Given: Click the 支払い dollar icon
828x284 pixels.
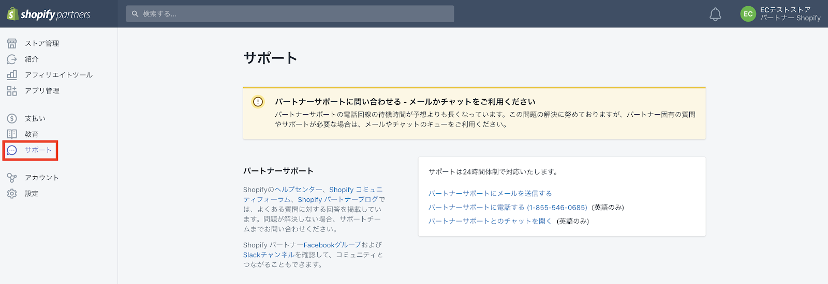Looking at the screenshot, I should [x=12, y=119].
